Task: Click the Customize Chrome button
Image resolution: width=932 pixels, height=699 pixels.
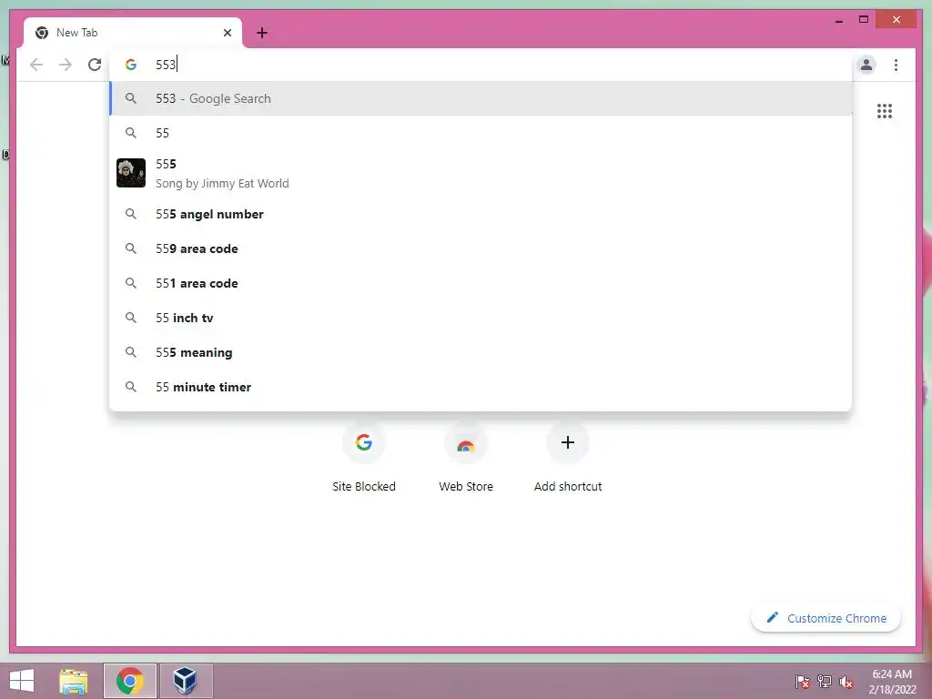Action: point(826,618)
